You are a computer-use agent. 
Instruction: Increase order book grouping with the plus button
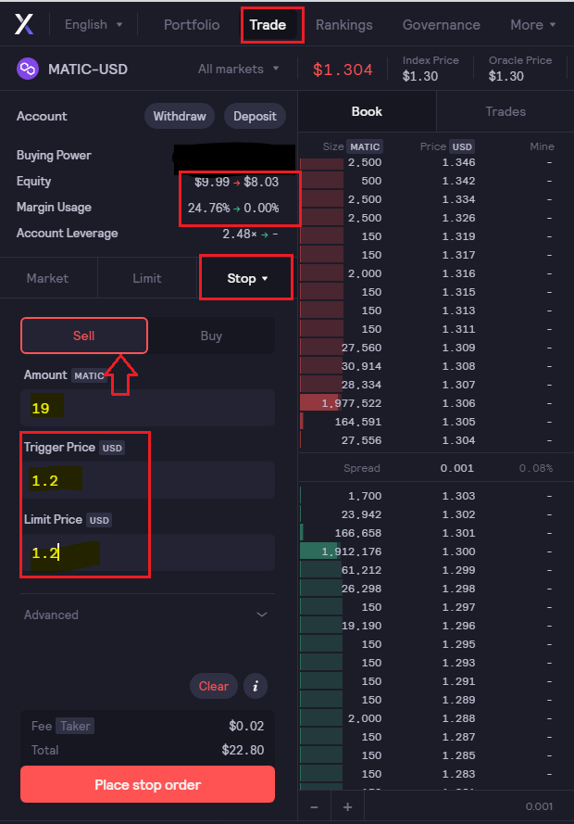click(347, 806)
